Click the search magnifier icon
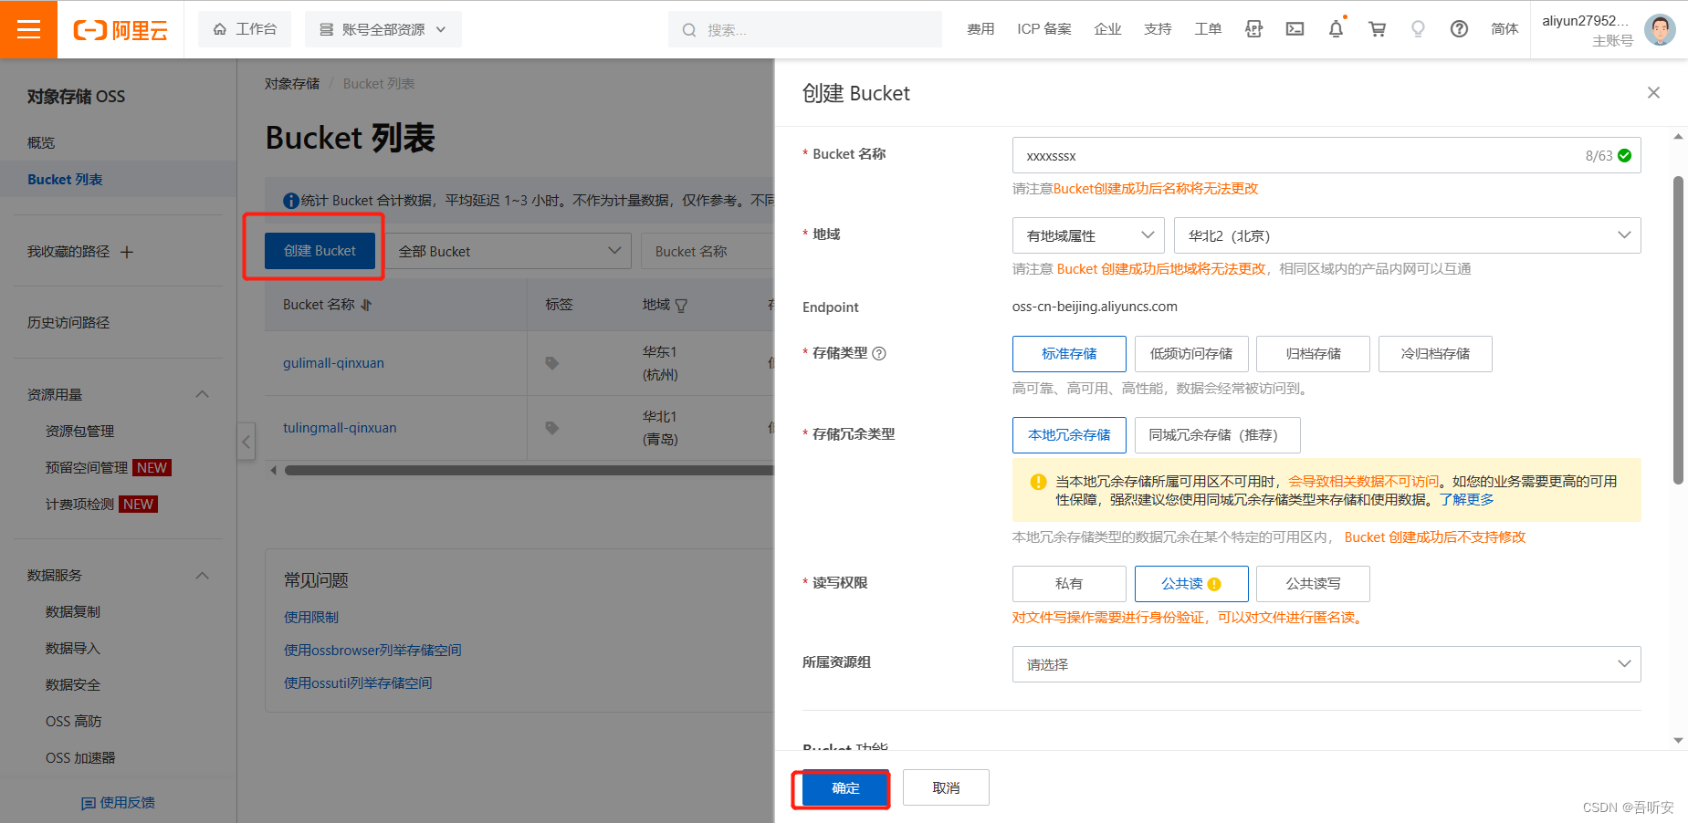1688x823 pixels. point(689,30)
